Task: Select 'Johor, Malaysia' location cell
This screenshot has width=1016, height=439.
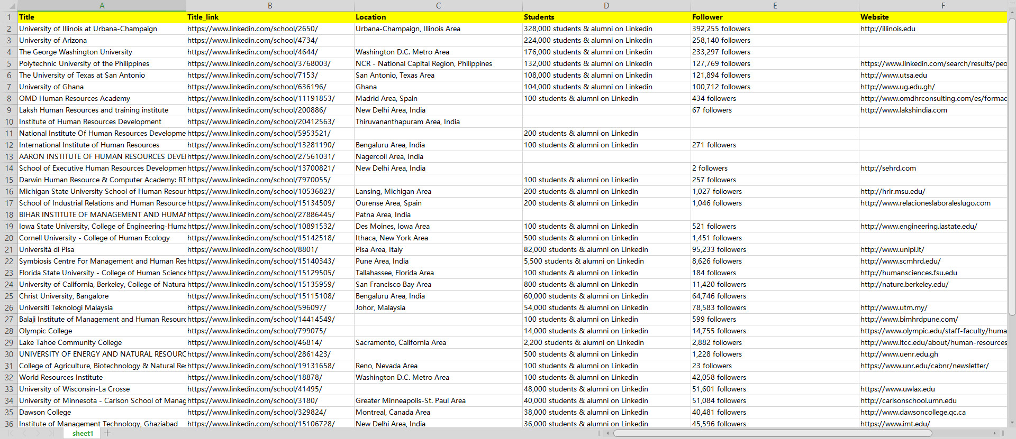Action: point(439,308)
